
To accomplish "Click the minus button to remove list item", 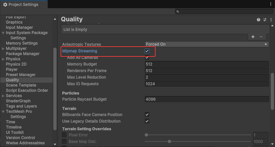I will 261,37.
